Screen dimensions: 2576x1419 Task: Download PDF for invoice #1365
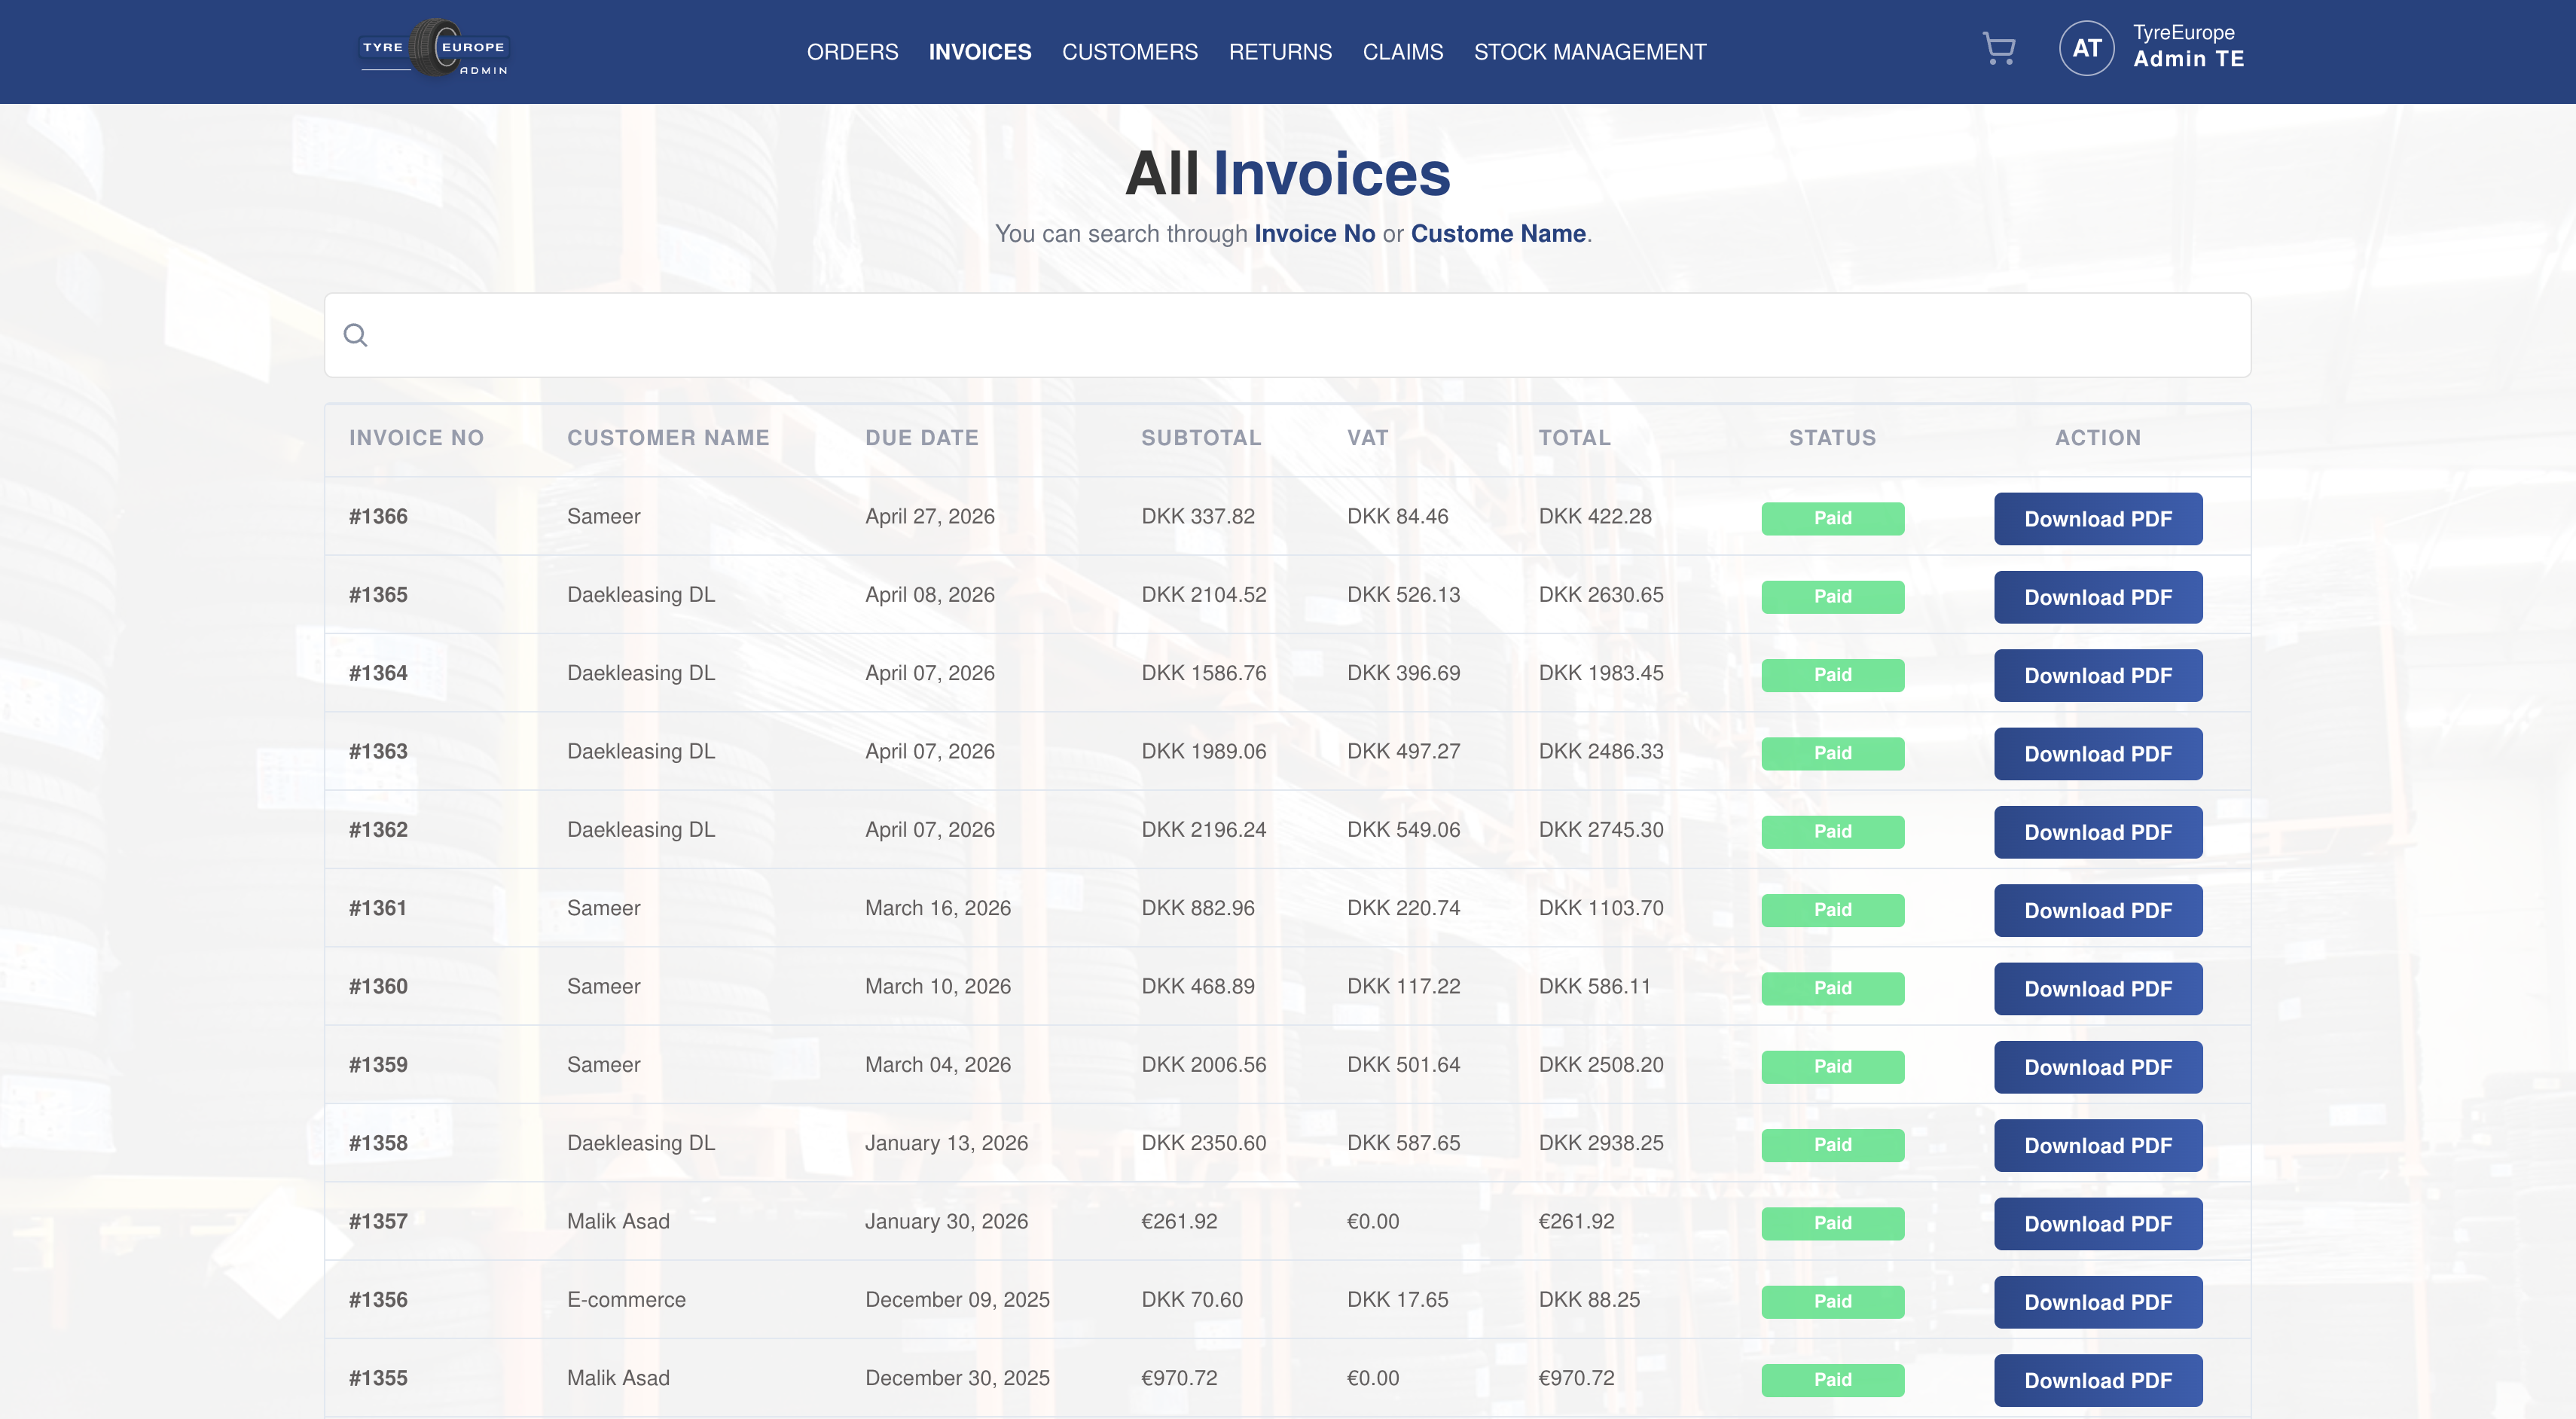(x=2097, y=597)
